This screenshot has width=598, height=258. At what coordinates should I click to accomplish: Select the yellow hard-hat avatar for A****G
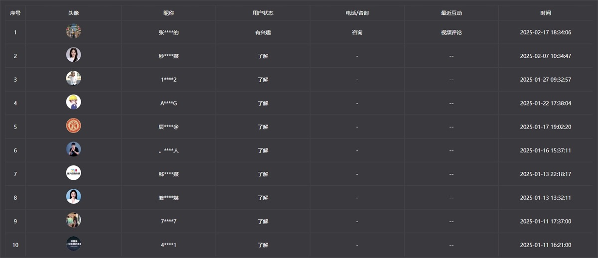pyautogui.click(x=73, y=102)
